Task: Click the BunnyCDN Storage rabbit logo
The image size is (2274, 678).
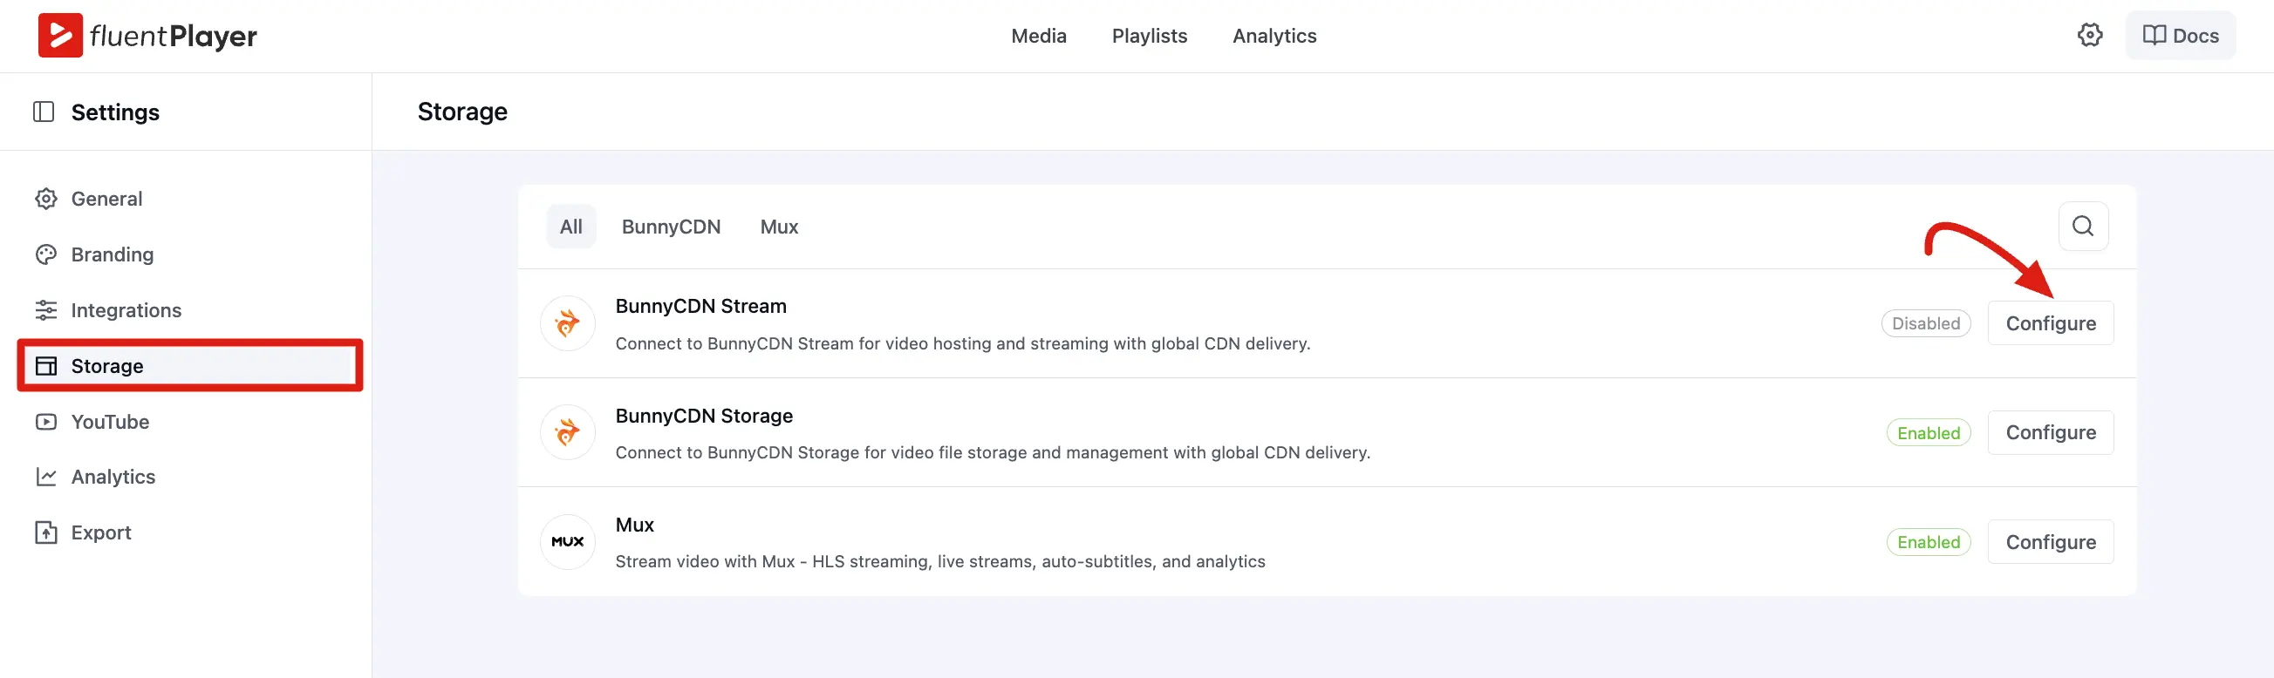Action: (568, 433)
